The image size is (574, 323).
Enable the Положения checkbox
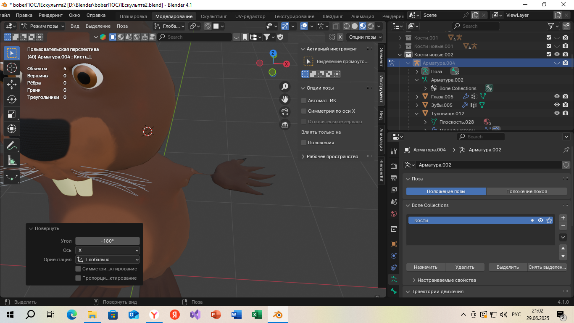304,143
